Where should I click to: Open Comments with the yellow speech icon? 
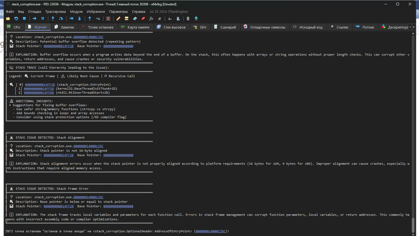click(127, 19)
